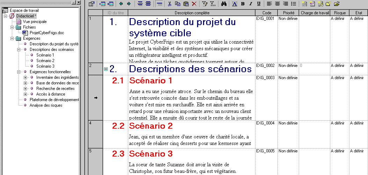The width and height of the screenshot is (368, 175).
Task: Click the insert child row icon with double arrow
Action: coord(110,3)
